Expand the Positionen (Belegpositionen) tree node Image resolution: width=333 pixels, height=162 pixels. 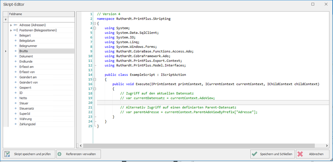pyautogui.click(x=11, y=30)
